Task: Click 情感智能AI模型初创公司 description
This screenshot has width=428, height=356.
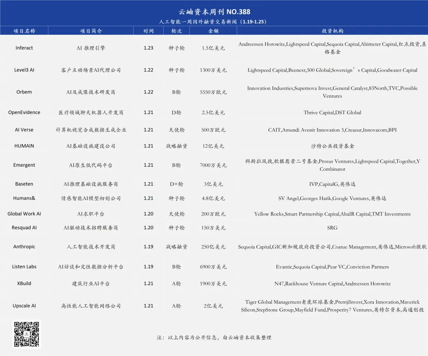Action: click(x=91, y=198)
